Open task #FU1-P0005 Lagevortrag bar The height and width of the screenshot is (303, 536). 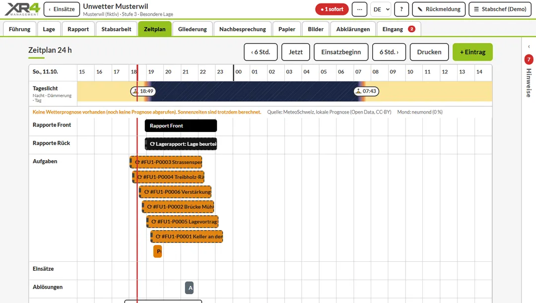pos(183,222)
